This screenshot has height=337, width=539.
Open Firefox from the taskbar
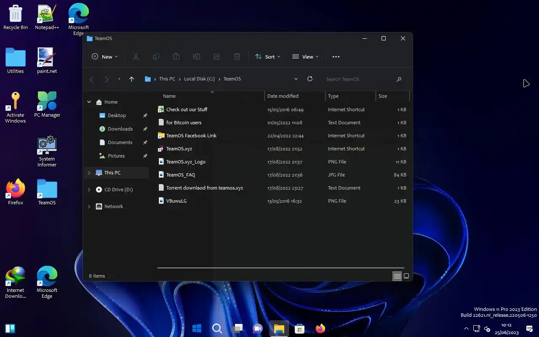click(320, 329)
